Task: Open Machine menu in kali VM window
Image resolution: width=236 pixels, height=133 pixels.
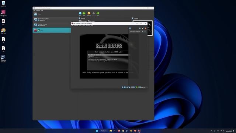Action: click(76, 26)
